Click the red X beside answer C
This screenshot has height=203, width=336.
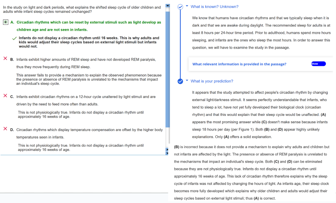(x=5, y=96)
